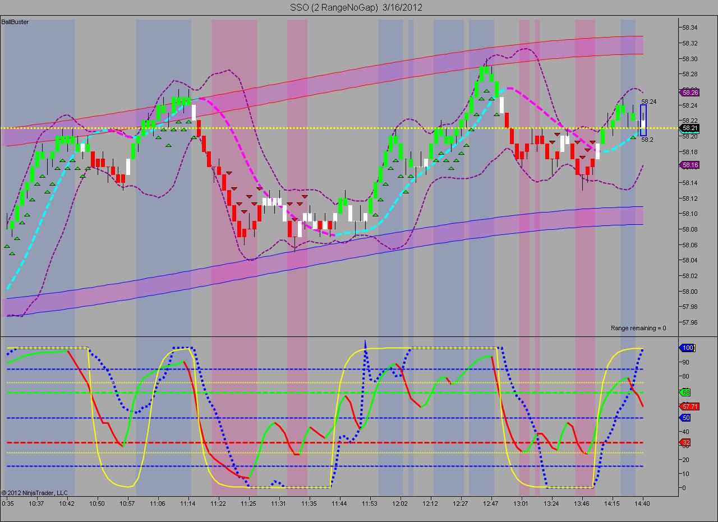This screenshot has width=718, height=522.
Task: Click the blue 100 oscillator marker
Action: 688,348
